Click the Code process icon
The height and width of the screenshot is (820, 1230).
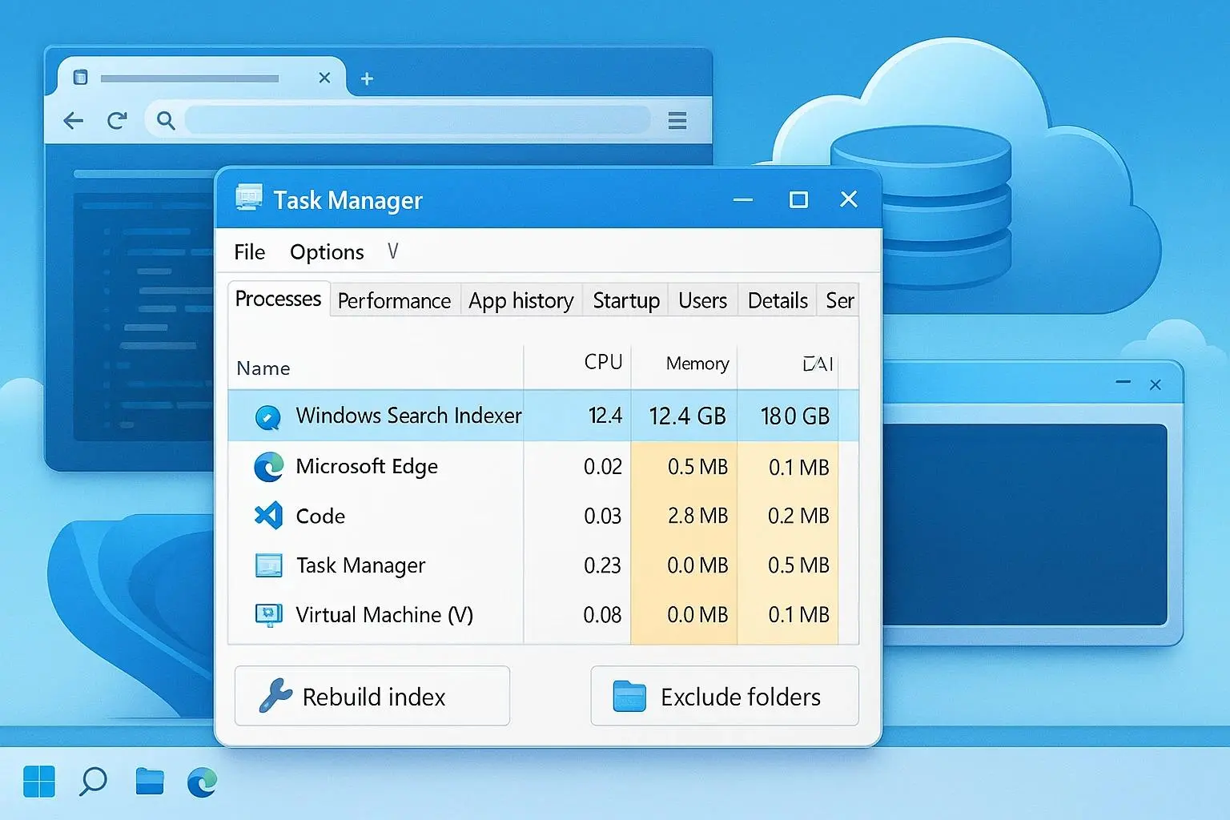[268, 516]
